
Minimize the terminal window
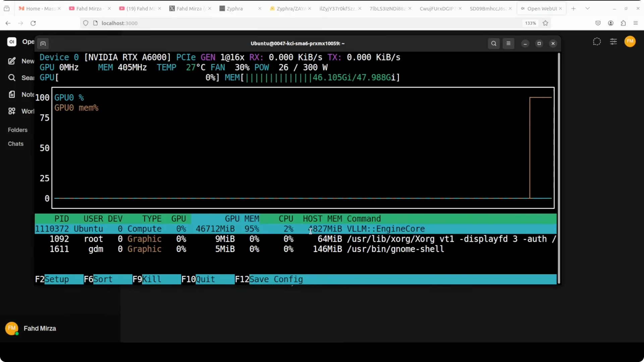[525, 44]
